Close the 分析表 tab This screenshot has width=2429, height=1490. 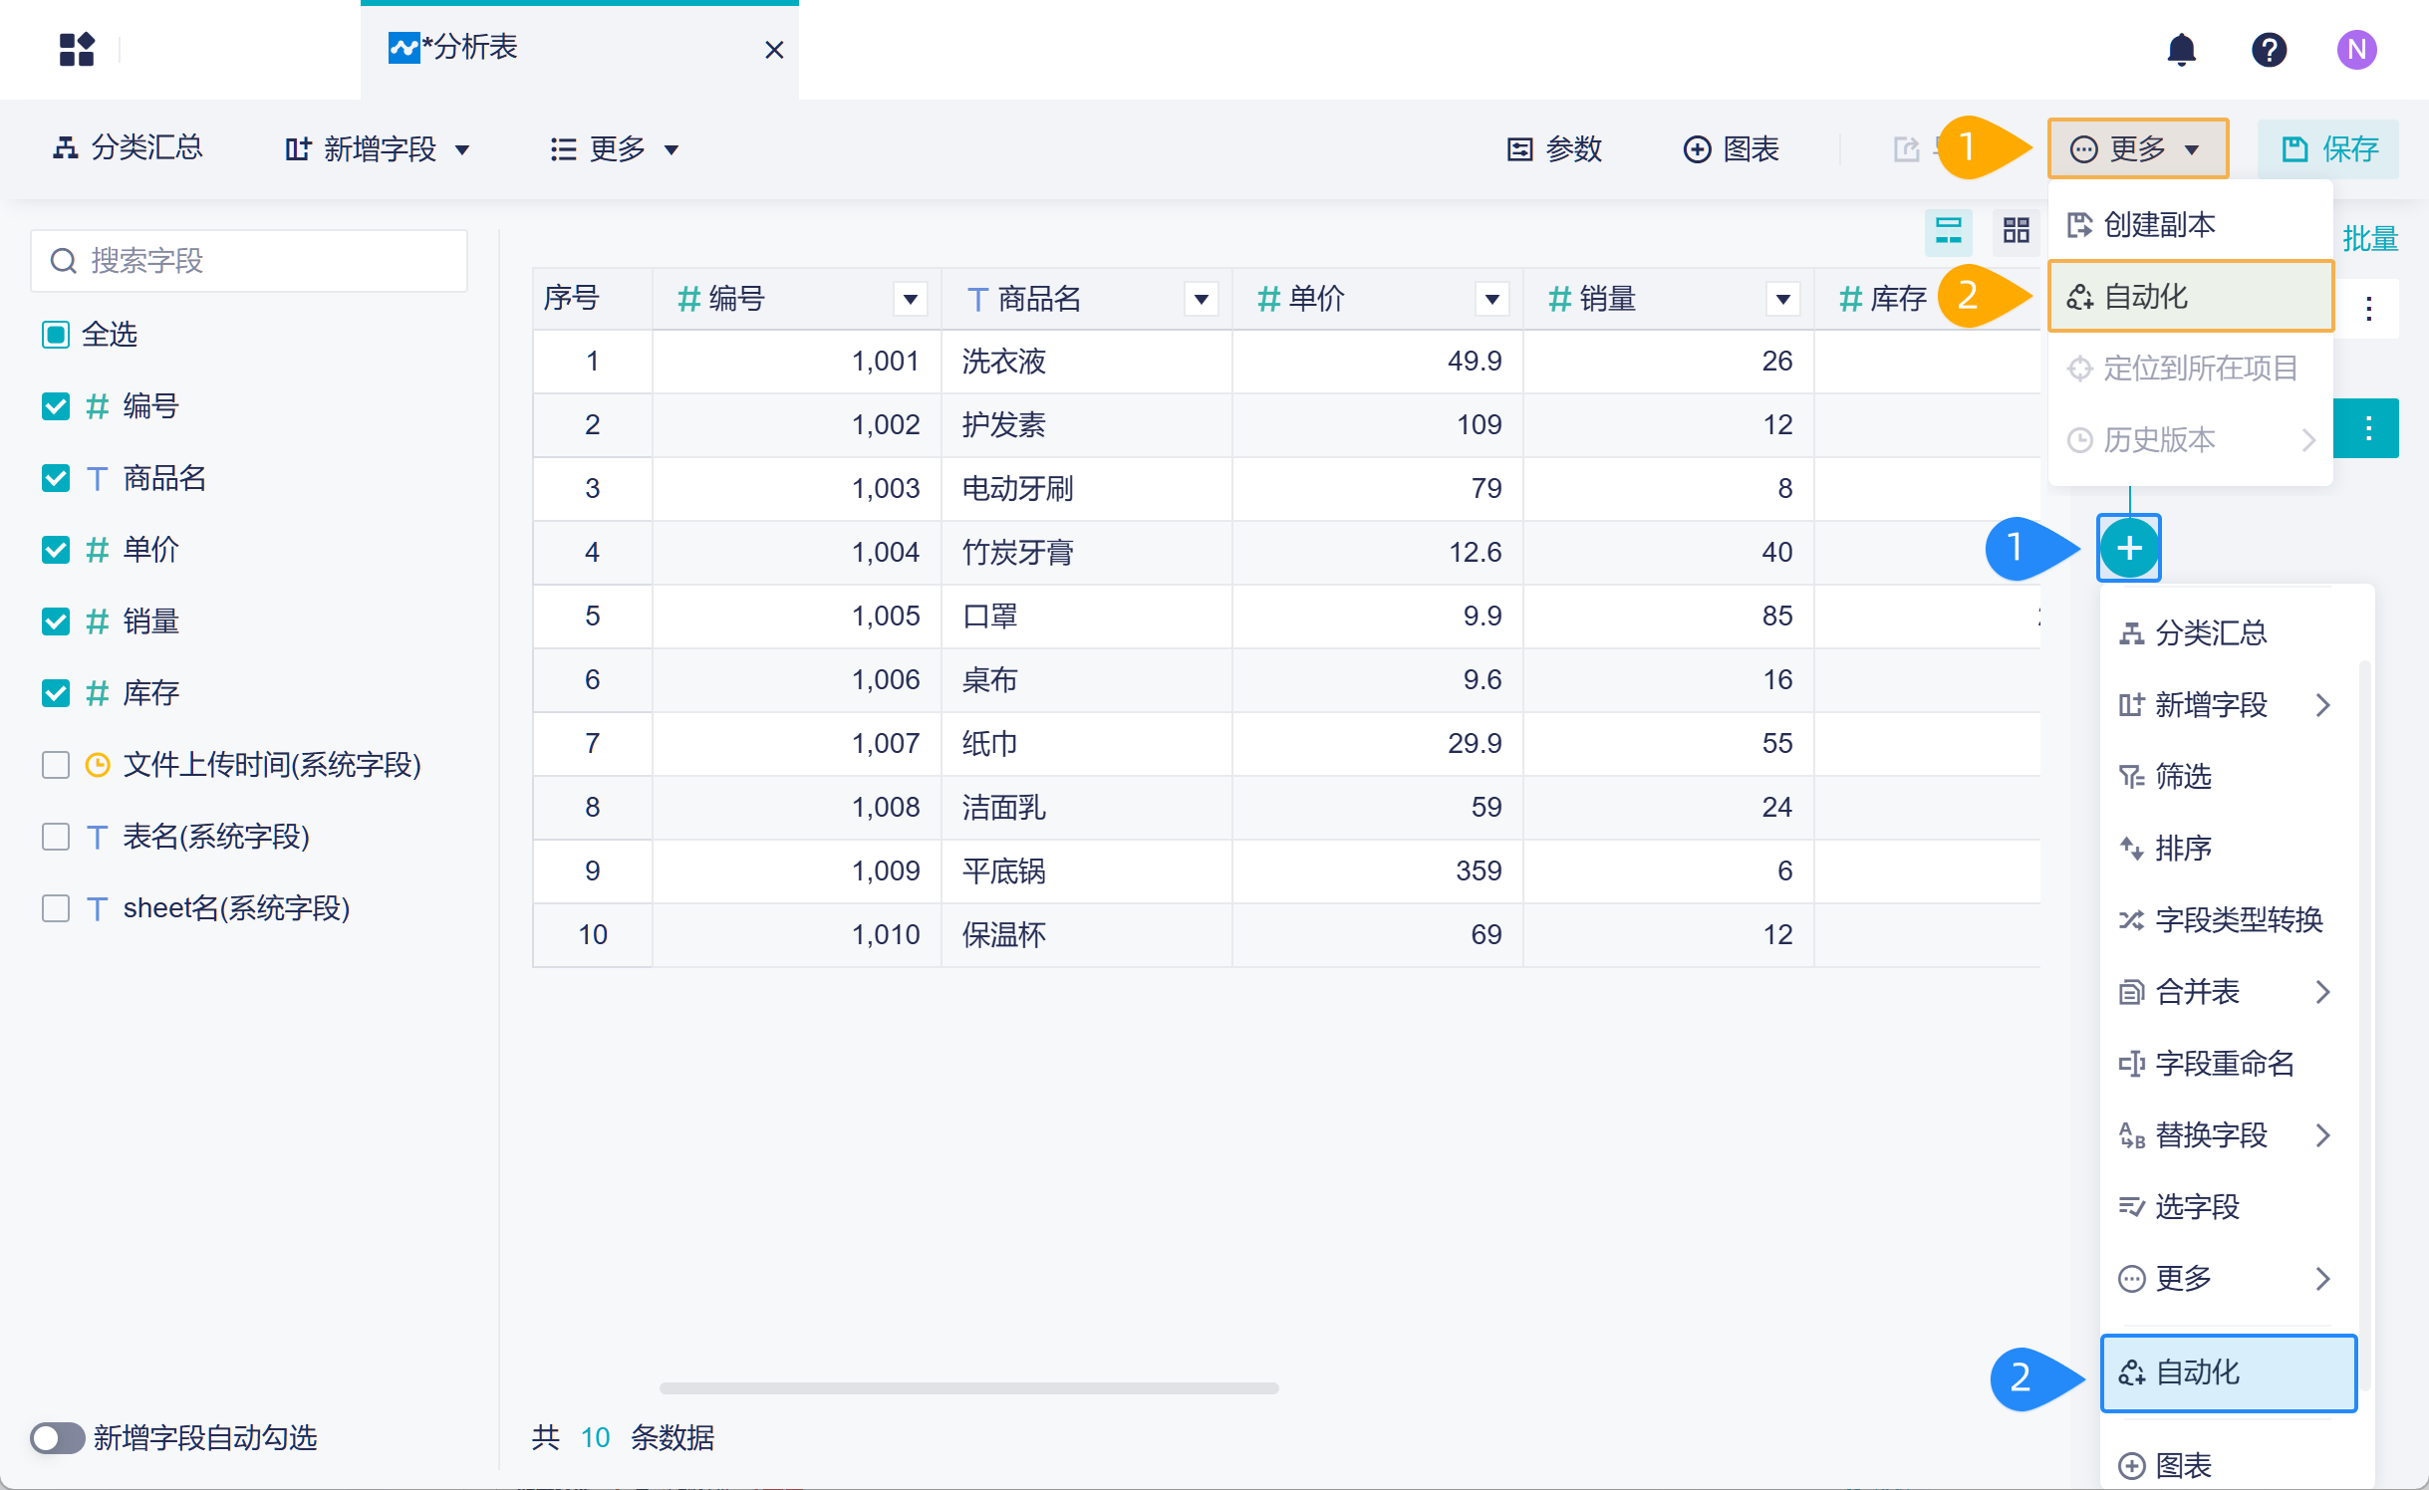(x=774, y=50)
